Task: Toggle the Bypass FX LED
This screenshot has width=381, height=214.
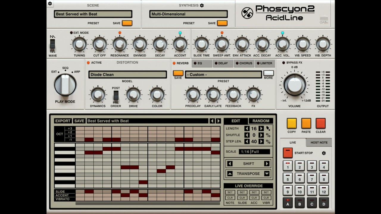Action: 283,63
